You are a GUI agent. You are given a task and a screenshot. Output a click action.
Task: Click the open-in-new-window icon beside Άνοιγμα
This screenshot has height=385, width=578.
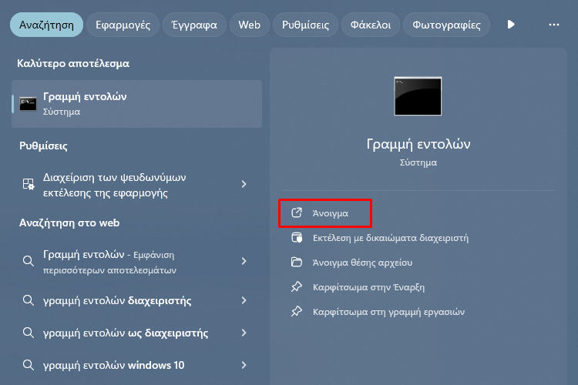pyautogui.click(x=297, y=213)
